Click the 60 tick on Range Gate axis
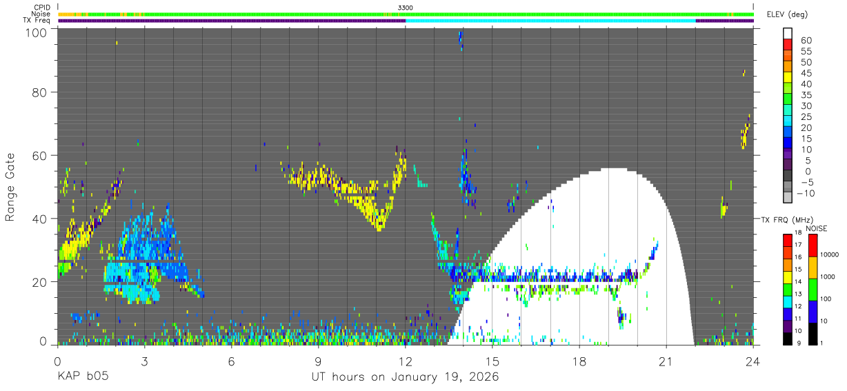This screenshot has width=847, height=391. pos(40,156)
